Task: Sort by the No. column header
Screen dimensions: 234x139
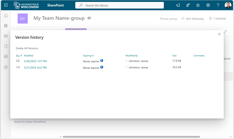Action: (x=18, y=56)
